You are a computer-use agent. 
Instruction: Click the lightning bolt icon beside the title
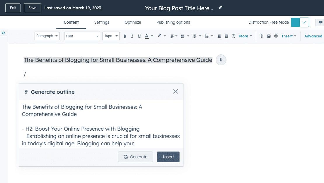click(x=221, y=60)
